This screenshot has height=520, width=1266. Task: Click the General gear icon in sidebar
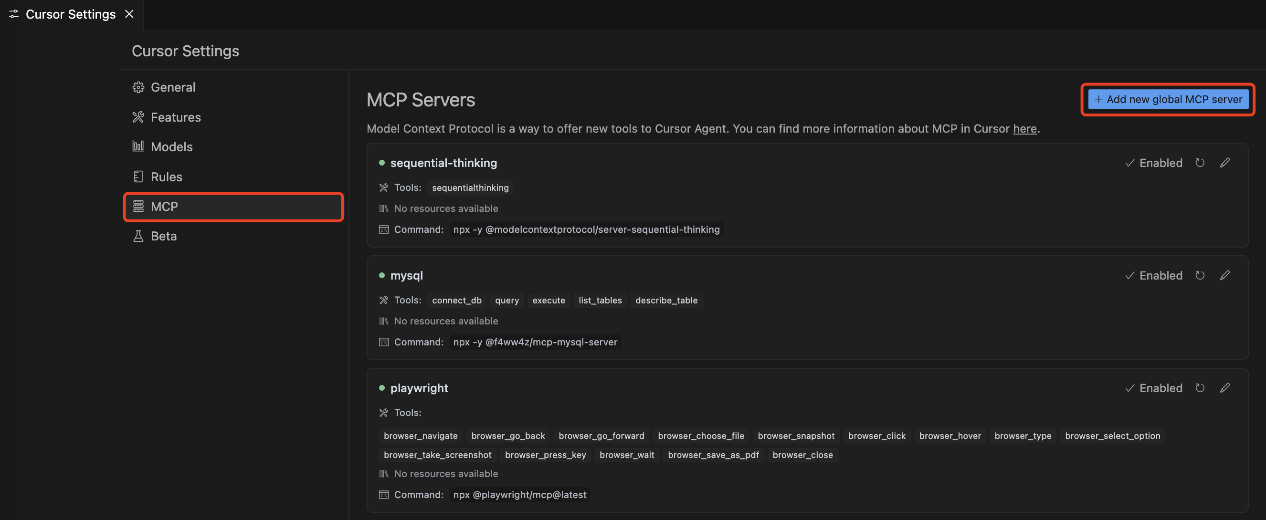pyautogui.click(x=138, y=87)
